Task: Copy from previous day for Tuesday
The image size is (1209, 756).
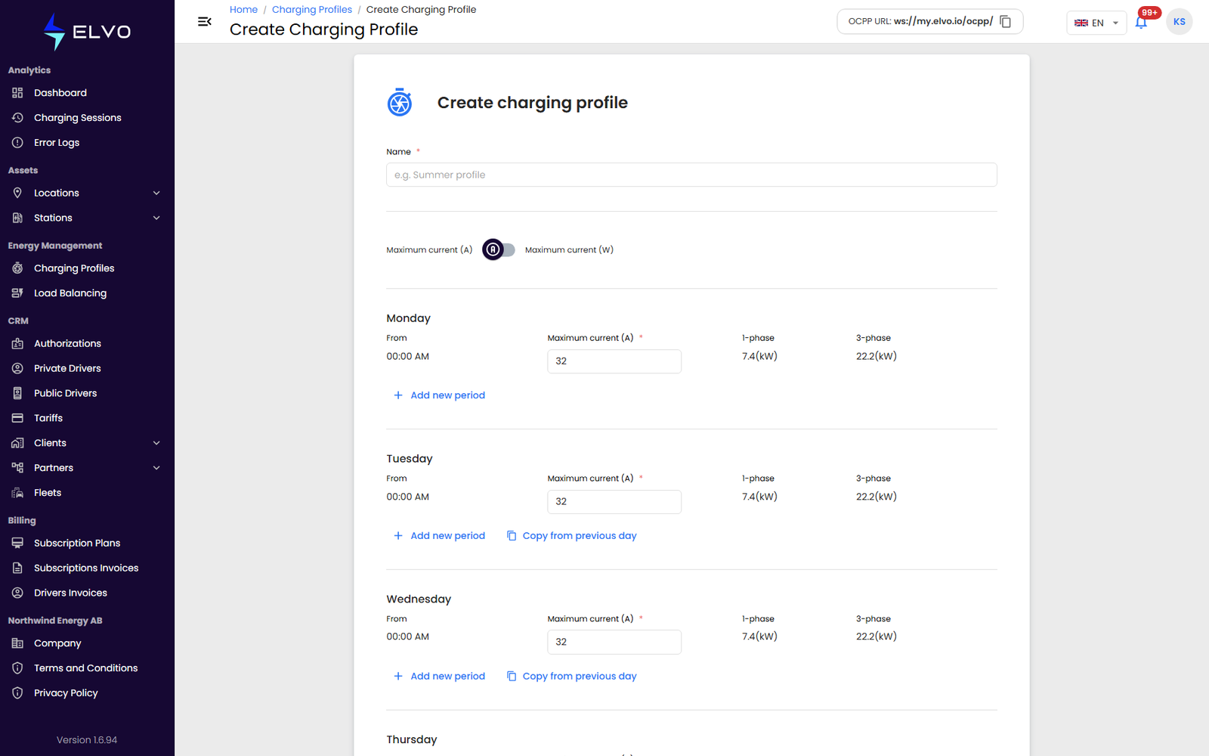Action: (x=571, y=536)
